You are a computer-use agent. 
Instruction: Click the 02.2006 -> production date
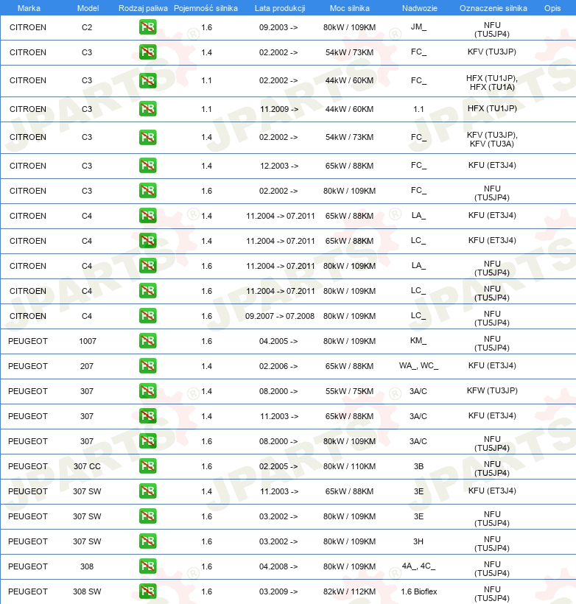(278, 366)
